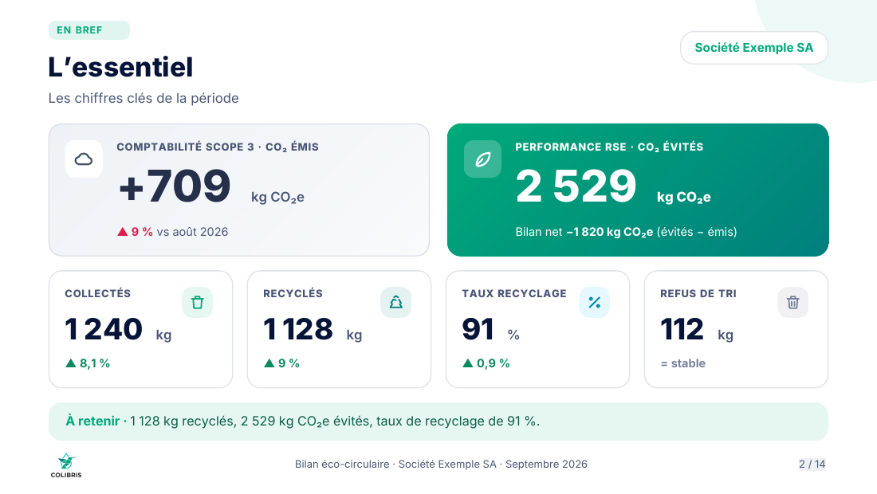Click the recycling icon in Recyclés card

tap(396, 302)
